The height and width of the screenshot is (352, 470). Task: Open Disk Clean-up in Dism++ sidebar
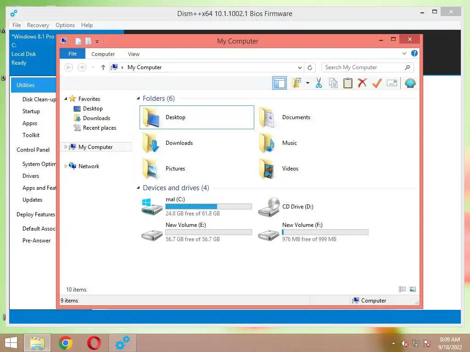pos(39,99)
